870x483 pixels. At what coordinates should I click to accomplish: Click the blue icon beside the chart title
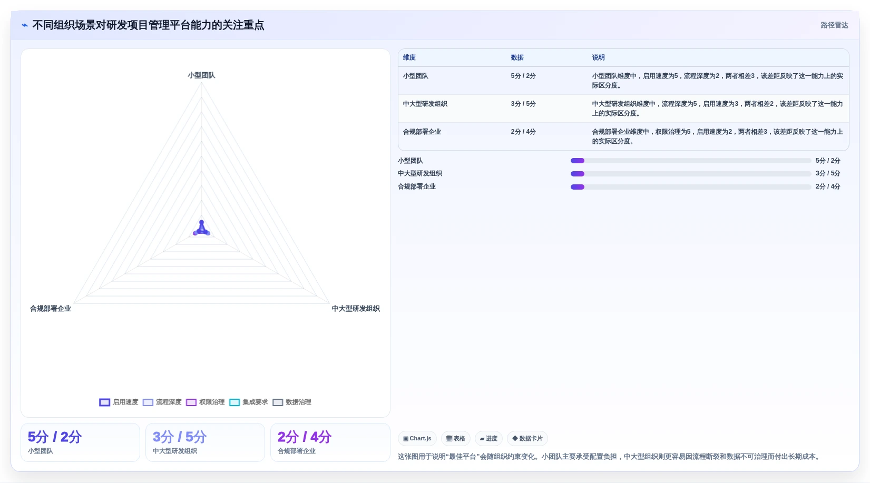coord(24,25)
